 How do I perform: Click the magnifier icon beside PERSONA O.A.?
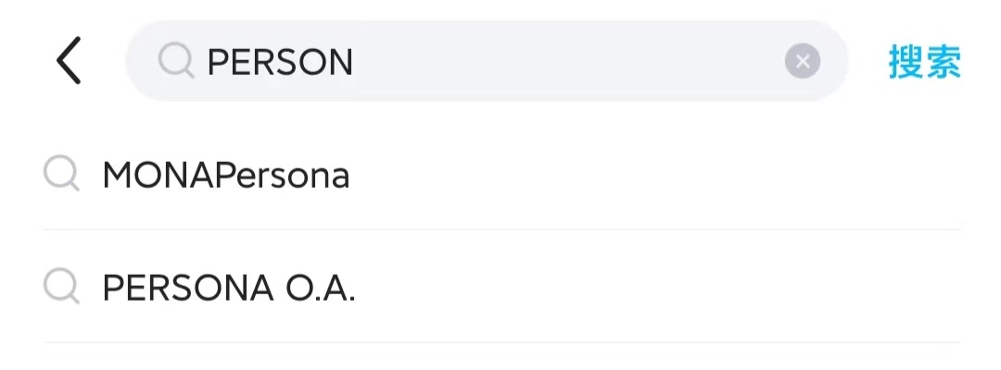click(x=62, y=287)
